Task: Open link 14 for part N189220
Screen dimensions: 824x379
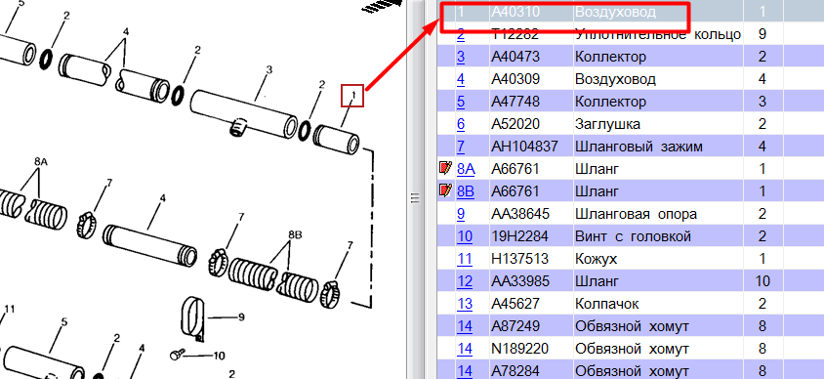Action: (465, 349)
